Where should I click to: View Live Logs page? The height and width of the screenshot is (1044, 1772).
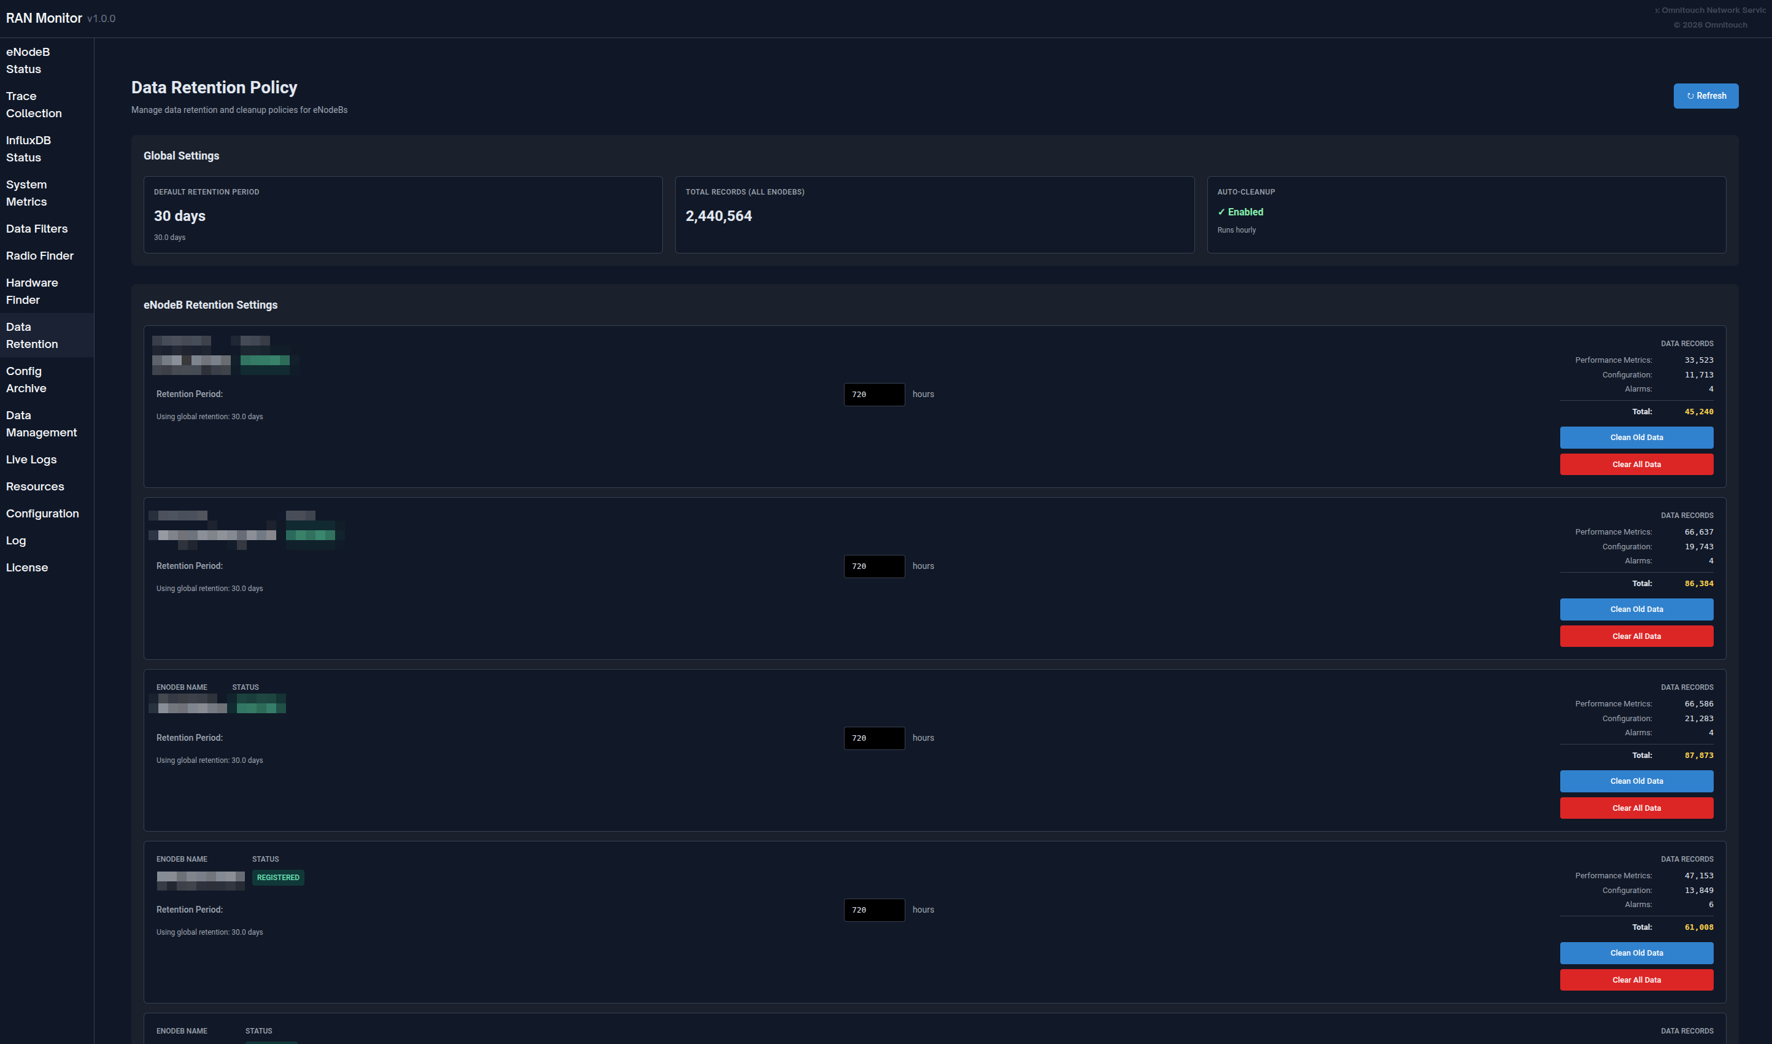(x=31, y=459)
